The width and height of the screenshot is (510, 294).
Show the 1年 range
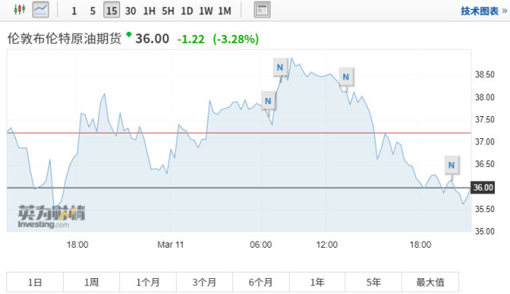coord(317,282)
